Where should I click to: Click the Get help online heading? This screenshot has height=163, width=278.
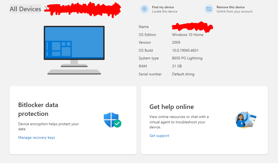pos(172,107)
